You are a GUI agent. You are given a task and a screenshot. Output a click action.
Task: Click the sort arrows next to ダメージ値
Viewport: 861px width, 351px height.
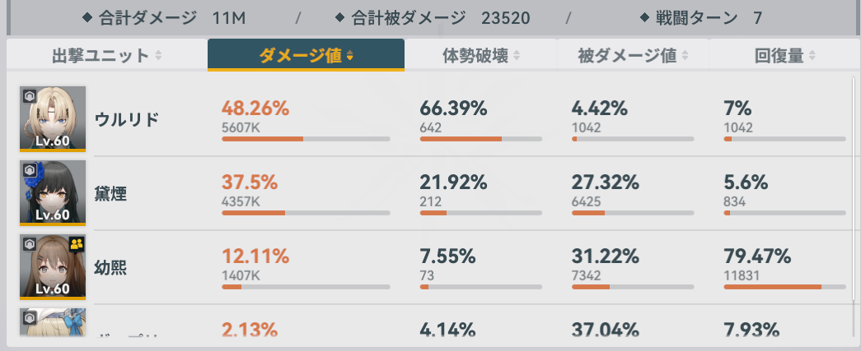click(350, 56)
